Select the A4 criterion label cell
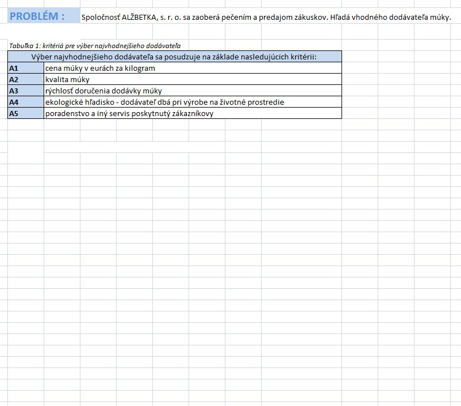The image size is (461, 406). pos(25,102)
